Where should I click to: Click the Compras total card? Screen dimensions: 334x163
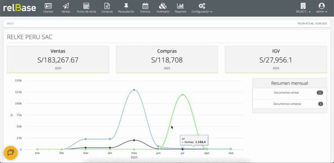click(167, 59)
